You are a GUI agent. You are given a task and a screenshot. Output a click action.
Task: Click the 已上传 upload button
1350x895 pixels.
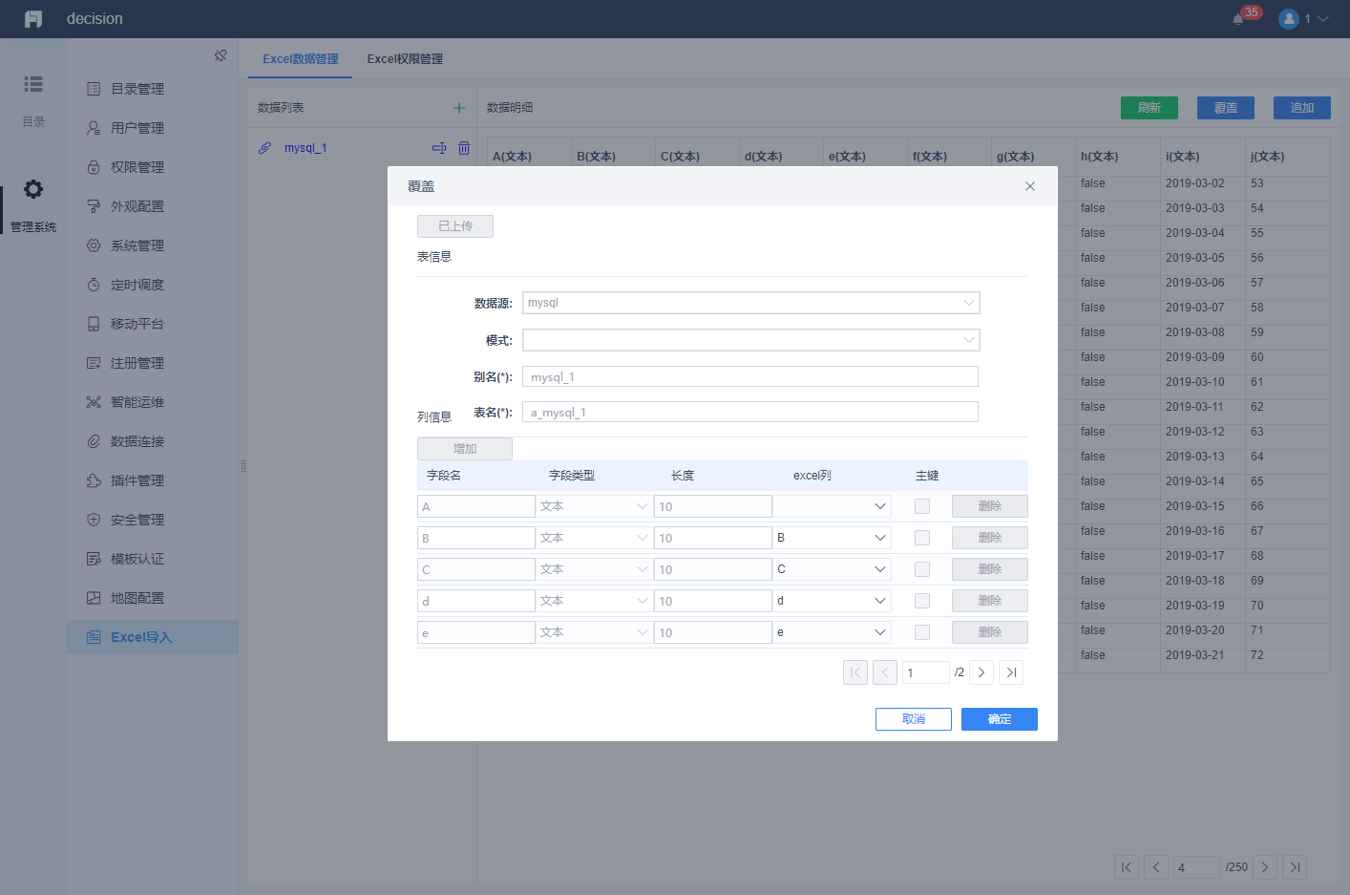455,226
